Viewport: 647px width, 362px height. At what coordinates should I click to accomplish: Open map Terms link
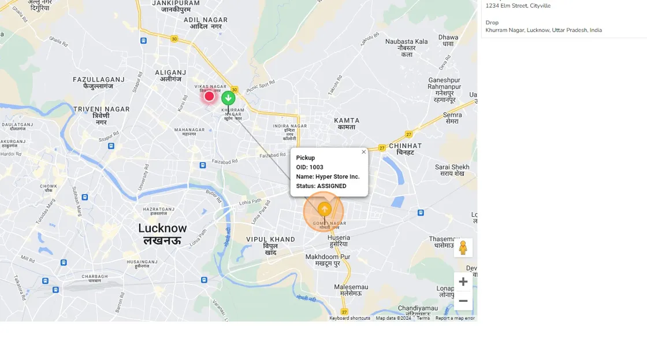click(423, 318)
